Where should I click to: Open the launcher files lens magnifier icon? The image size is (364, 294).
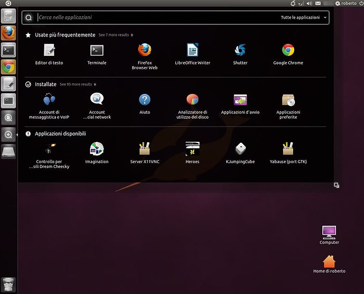(8, 118)
